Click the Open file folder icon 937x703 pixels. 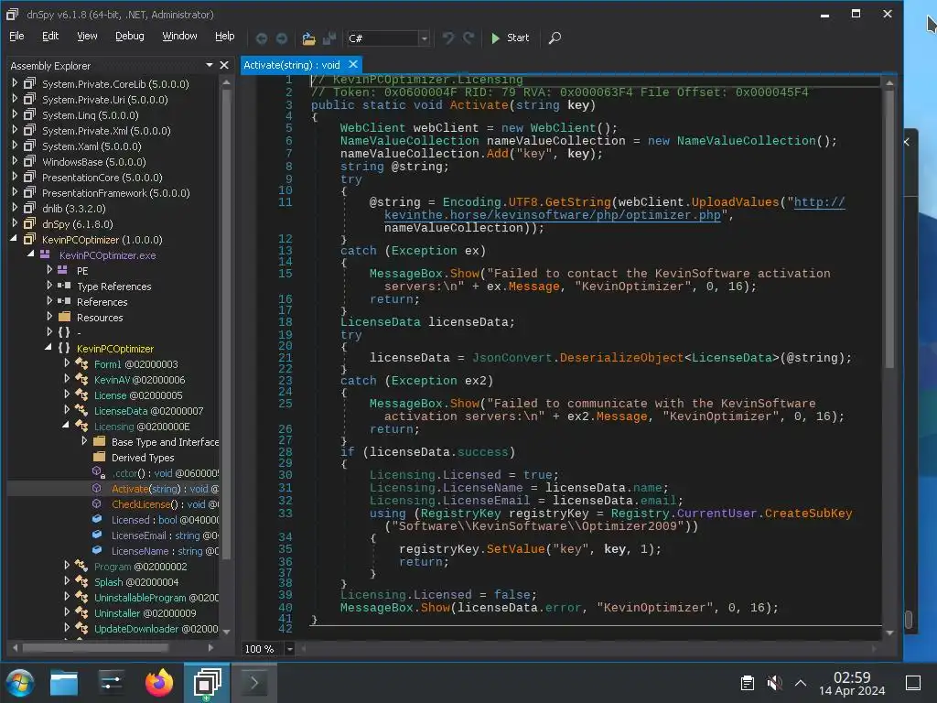[x=308, y=38]
